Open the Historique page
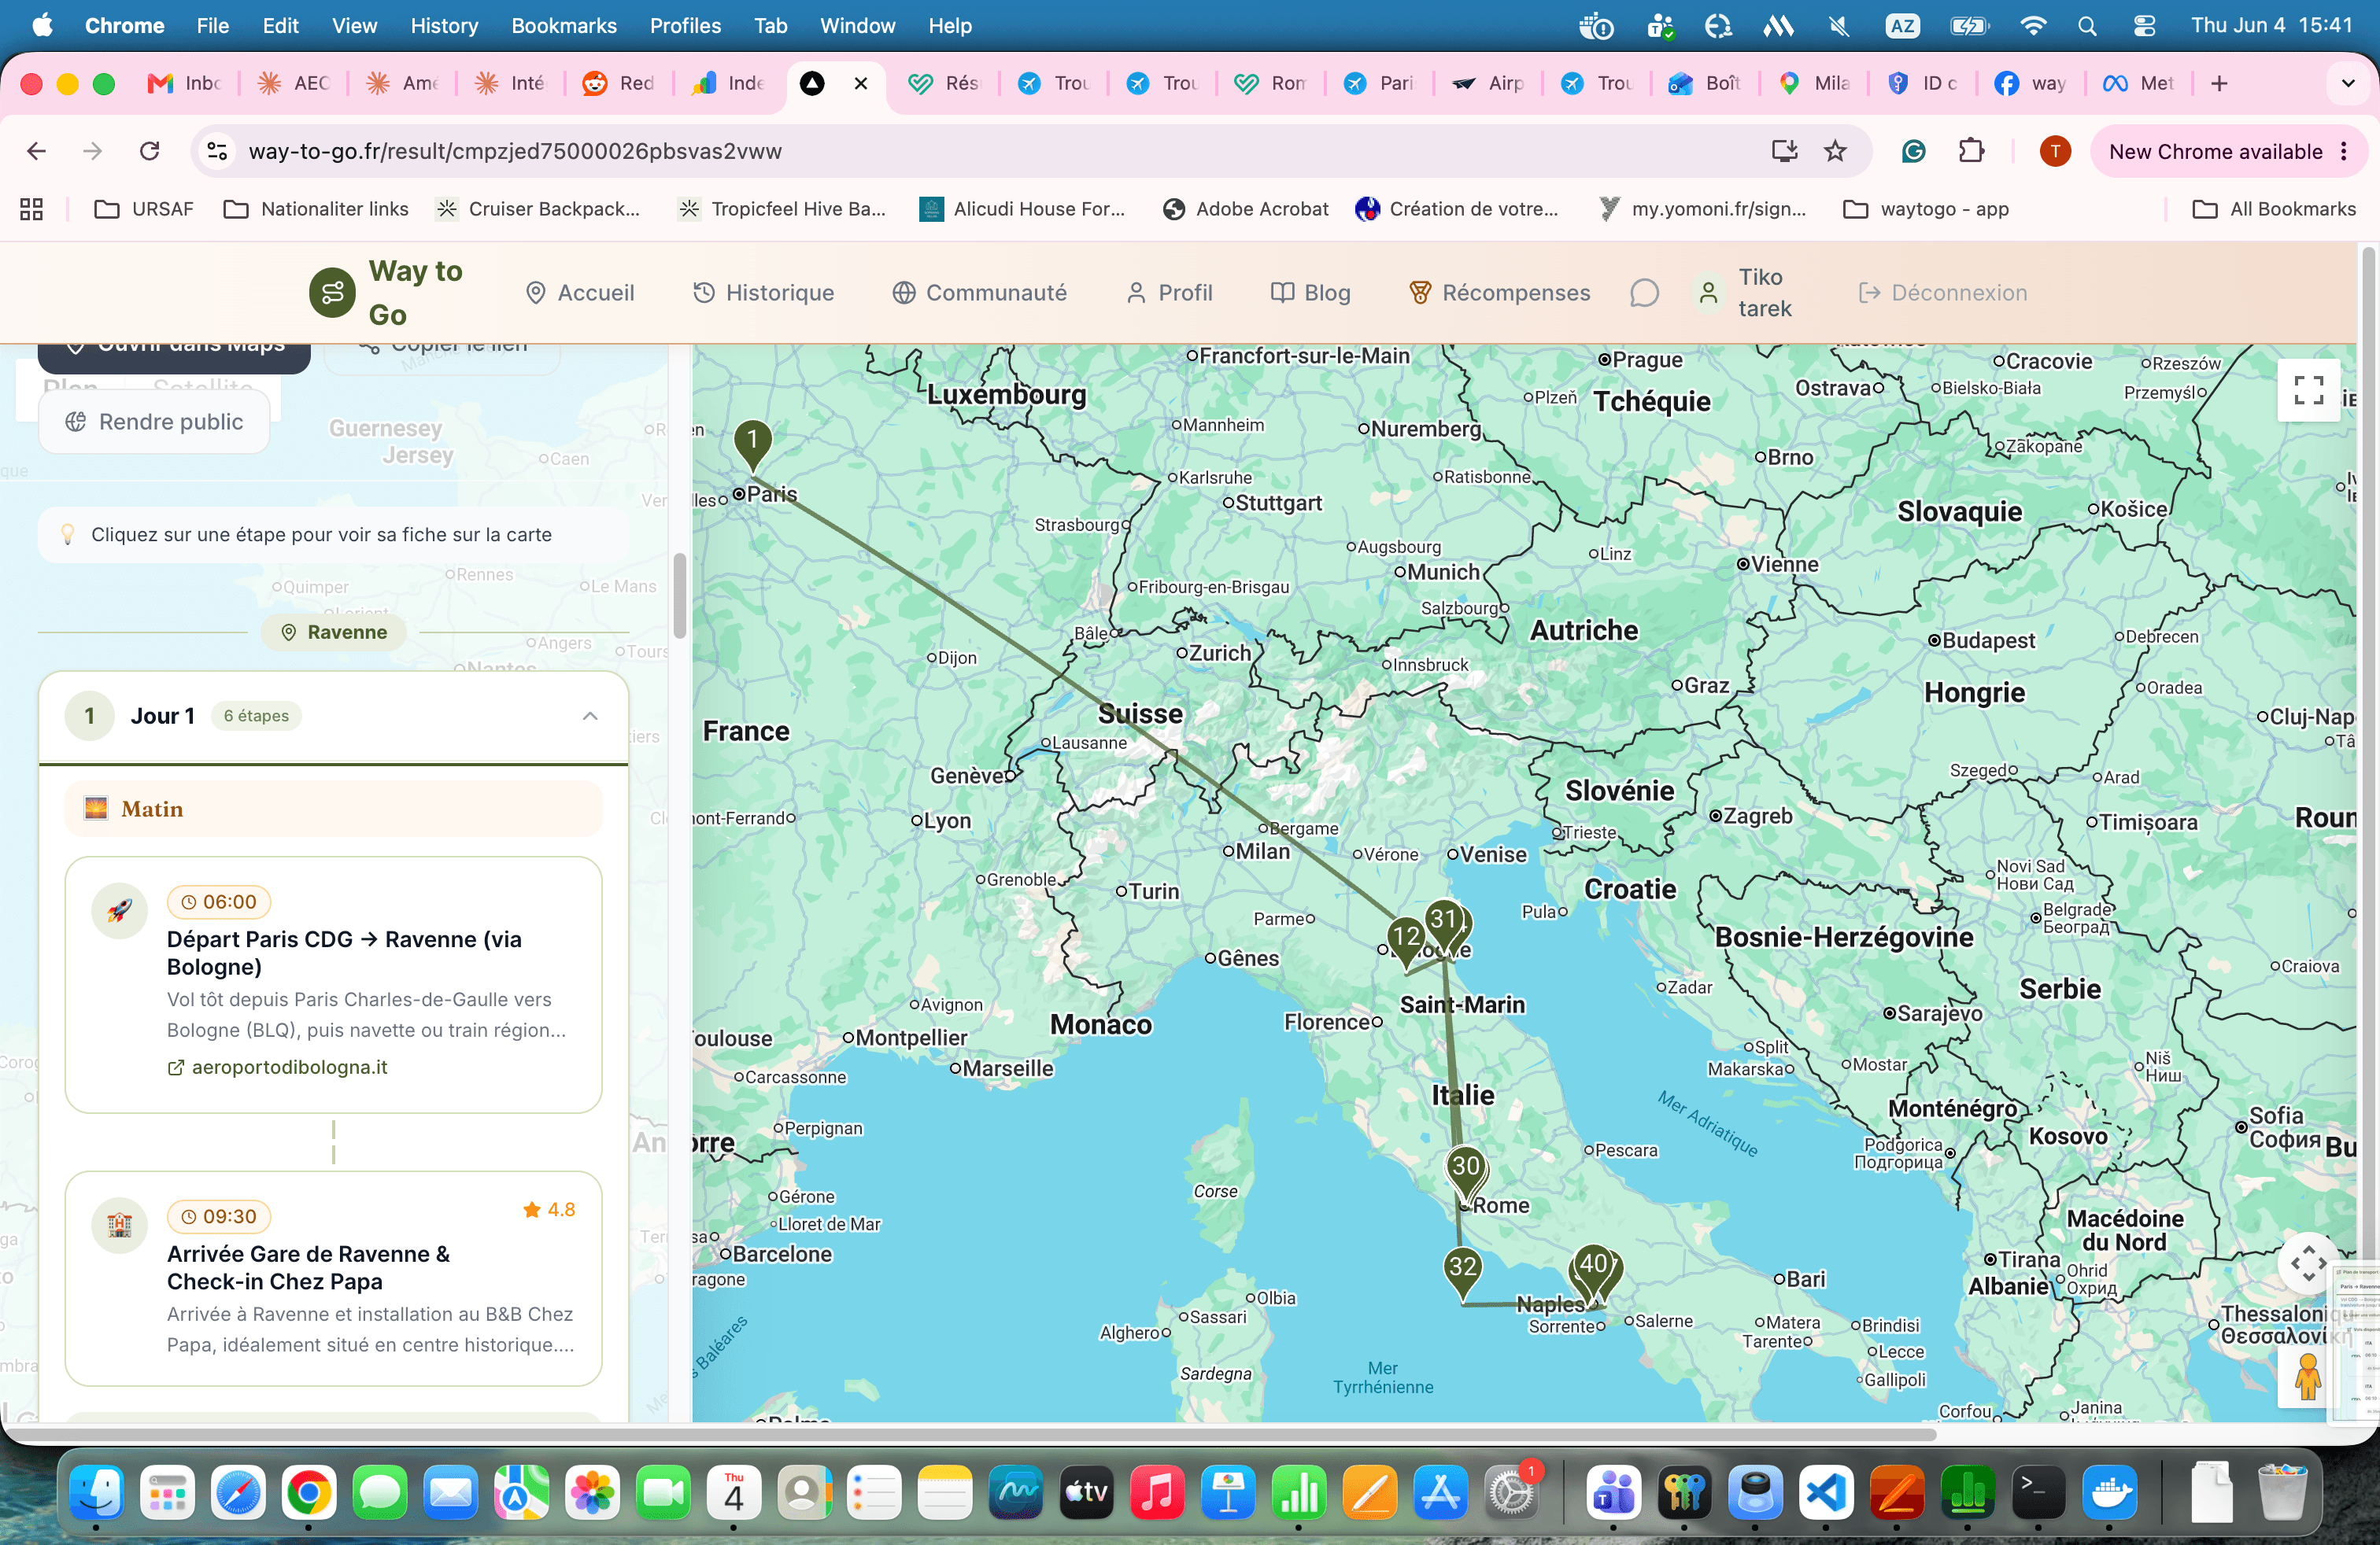Image resolution: width=2380 pixels, height=1545 pixels. (764, 293)
